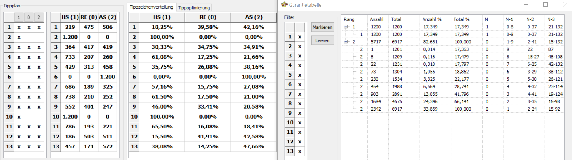
Task: Click the Garantietabelle window star icon
Action: tap(284, 4)
